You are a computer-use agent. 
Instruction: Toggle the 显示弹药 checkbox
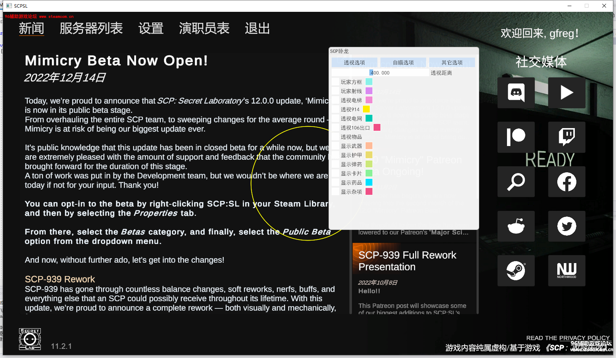pyautogui.click(x=335, y=164)
